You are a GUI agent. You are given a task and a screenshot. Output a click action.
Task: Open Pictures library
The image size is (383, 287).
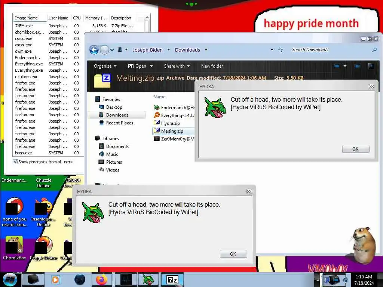click(x=114, y=162)
